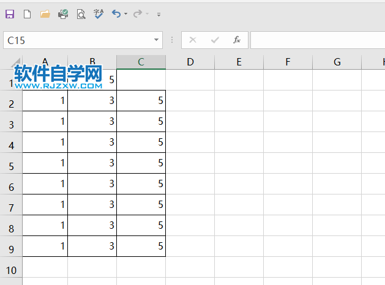
Task: Click cell B2 containing 3
Action: (92, 100)
